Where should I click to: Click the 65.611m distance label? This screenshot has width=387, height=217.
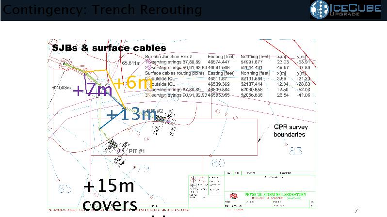pos(131,63)
